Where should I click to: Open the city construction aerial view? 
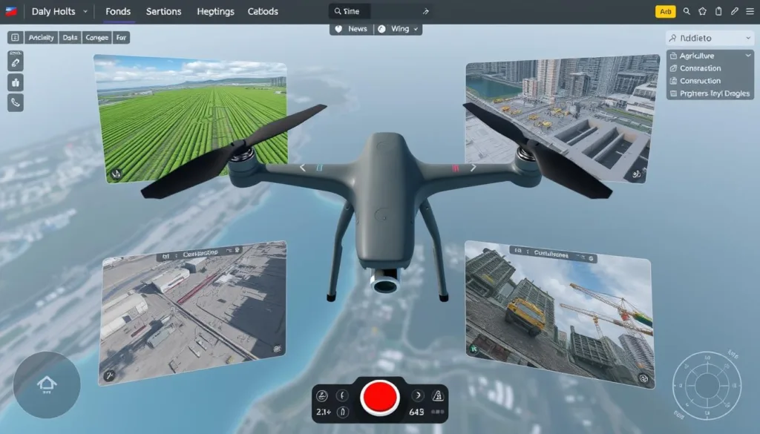tap(563, 118)
